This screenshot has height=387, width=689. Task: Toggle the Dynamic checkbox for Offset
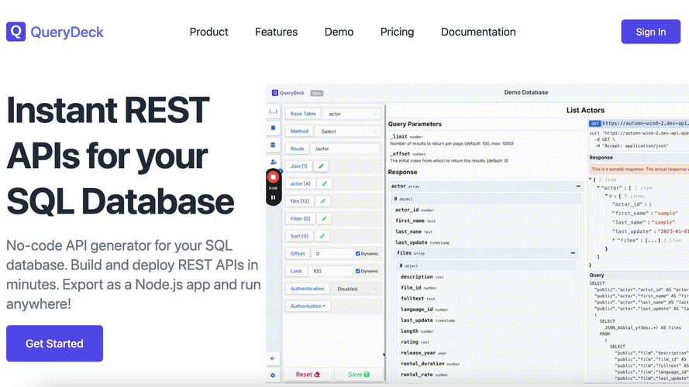pyautogui.click(x=358, y=254)
